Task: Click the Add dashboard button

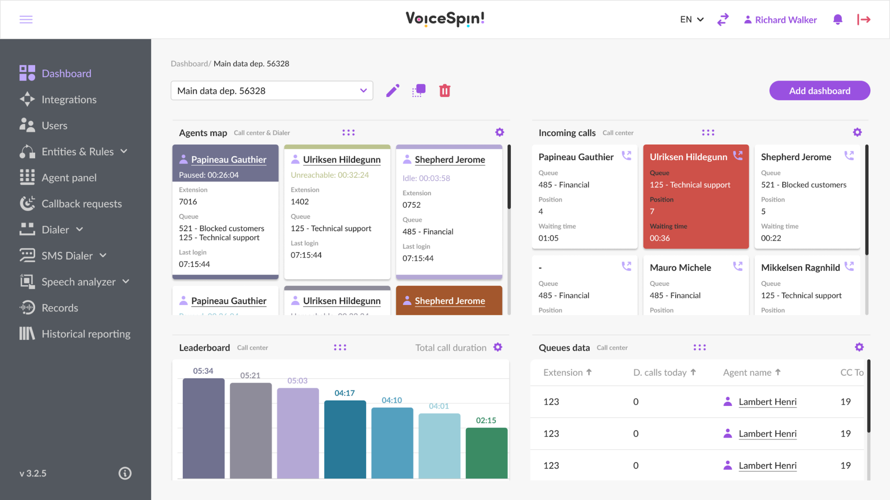Action: 819,91
